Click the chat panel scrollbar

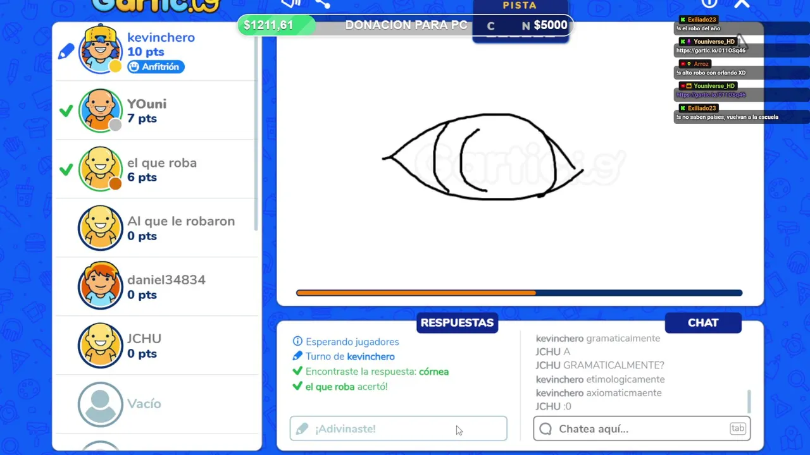tap(749, 401)
